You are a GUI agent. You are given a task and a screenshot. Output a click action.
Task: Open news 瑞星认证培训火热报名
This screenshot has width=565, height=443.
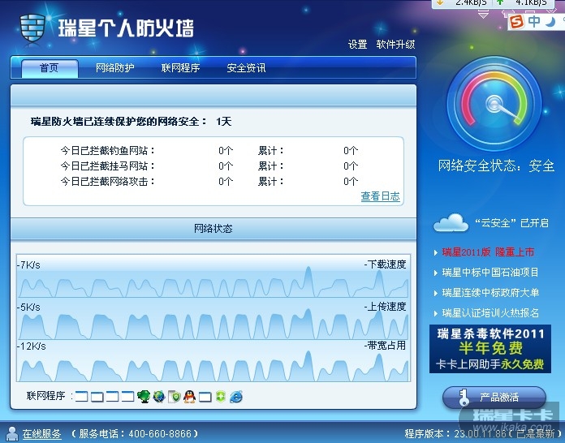(x=490, y=312)
